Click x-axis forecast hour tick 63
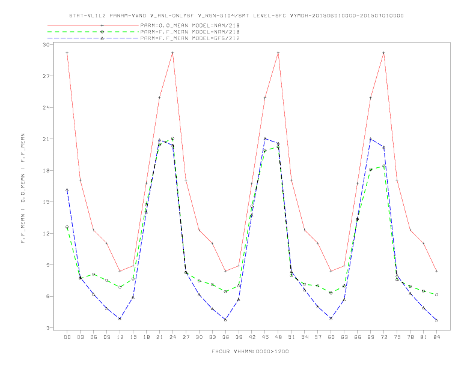Viewport: 476px width, 367px height. (344, 337)
